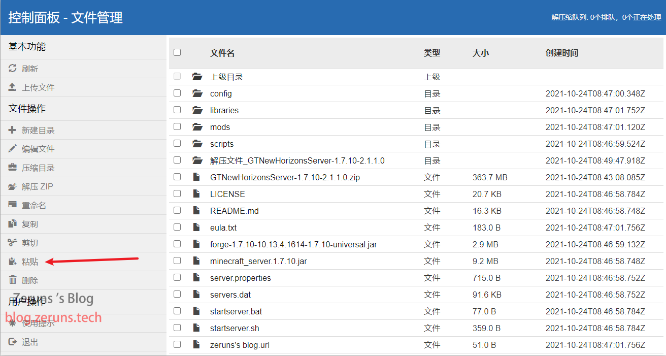
Task: Click the new directory plus icon
Action: (x=13, y=130)
